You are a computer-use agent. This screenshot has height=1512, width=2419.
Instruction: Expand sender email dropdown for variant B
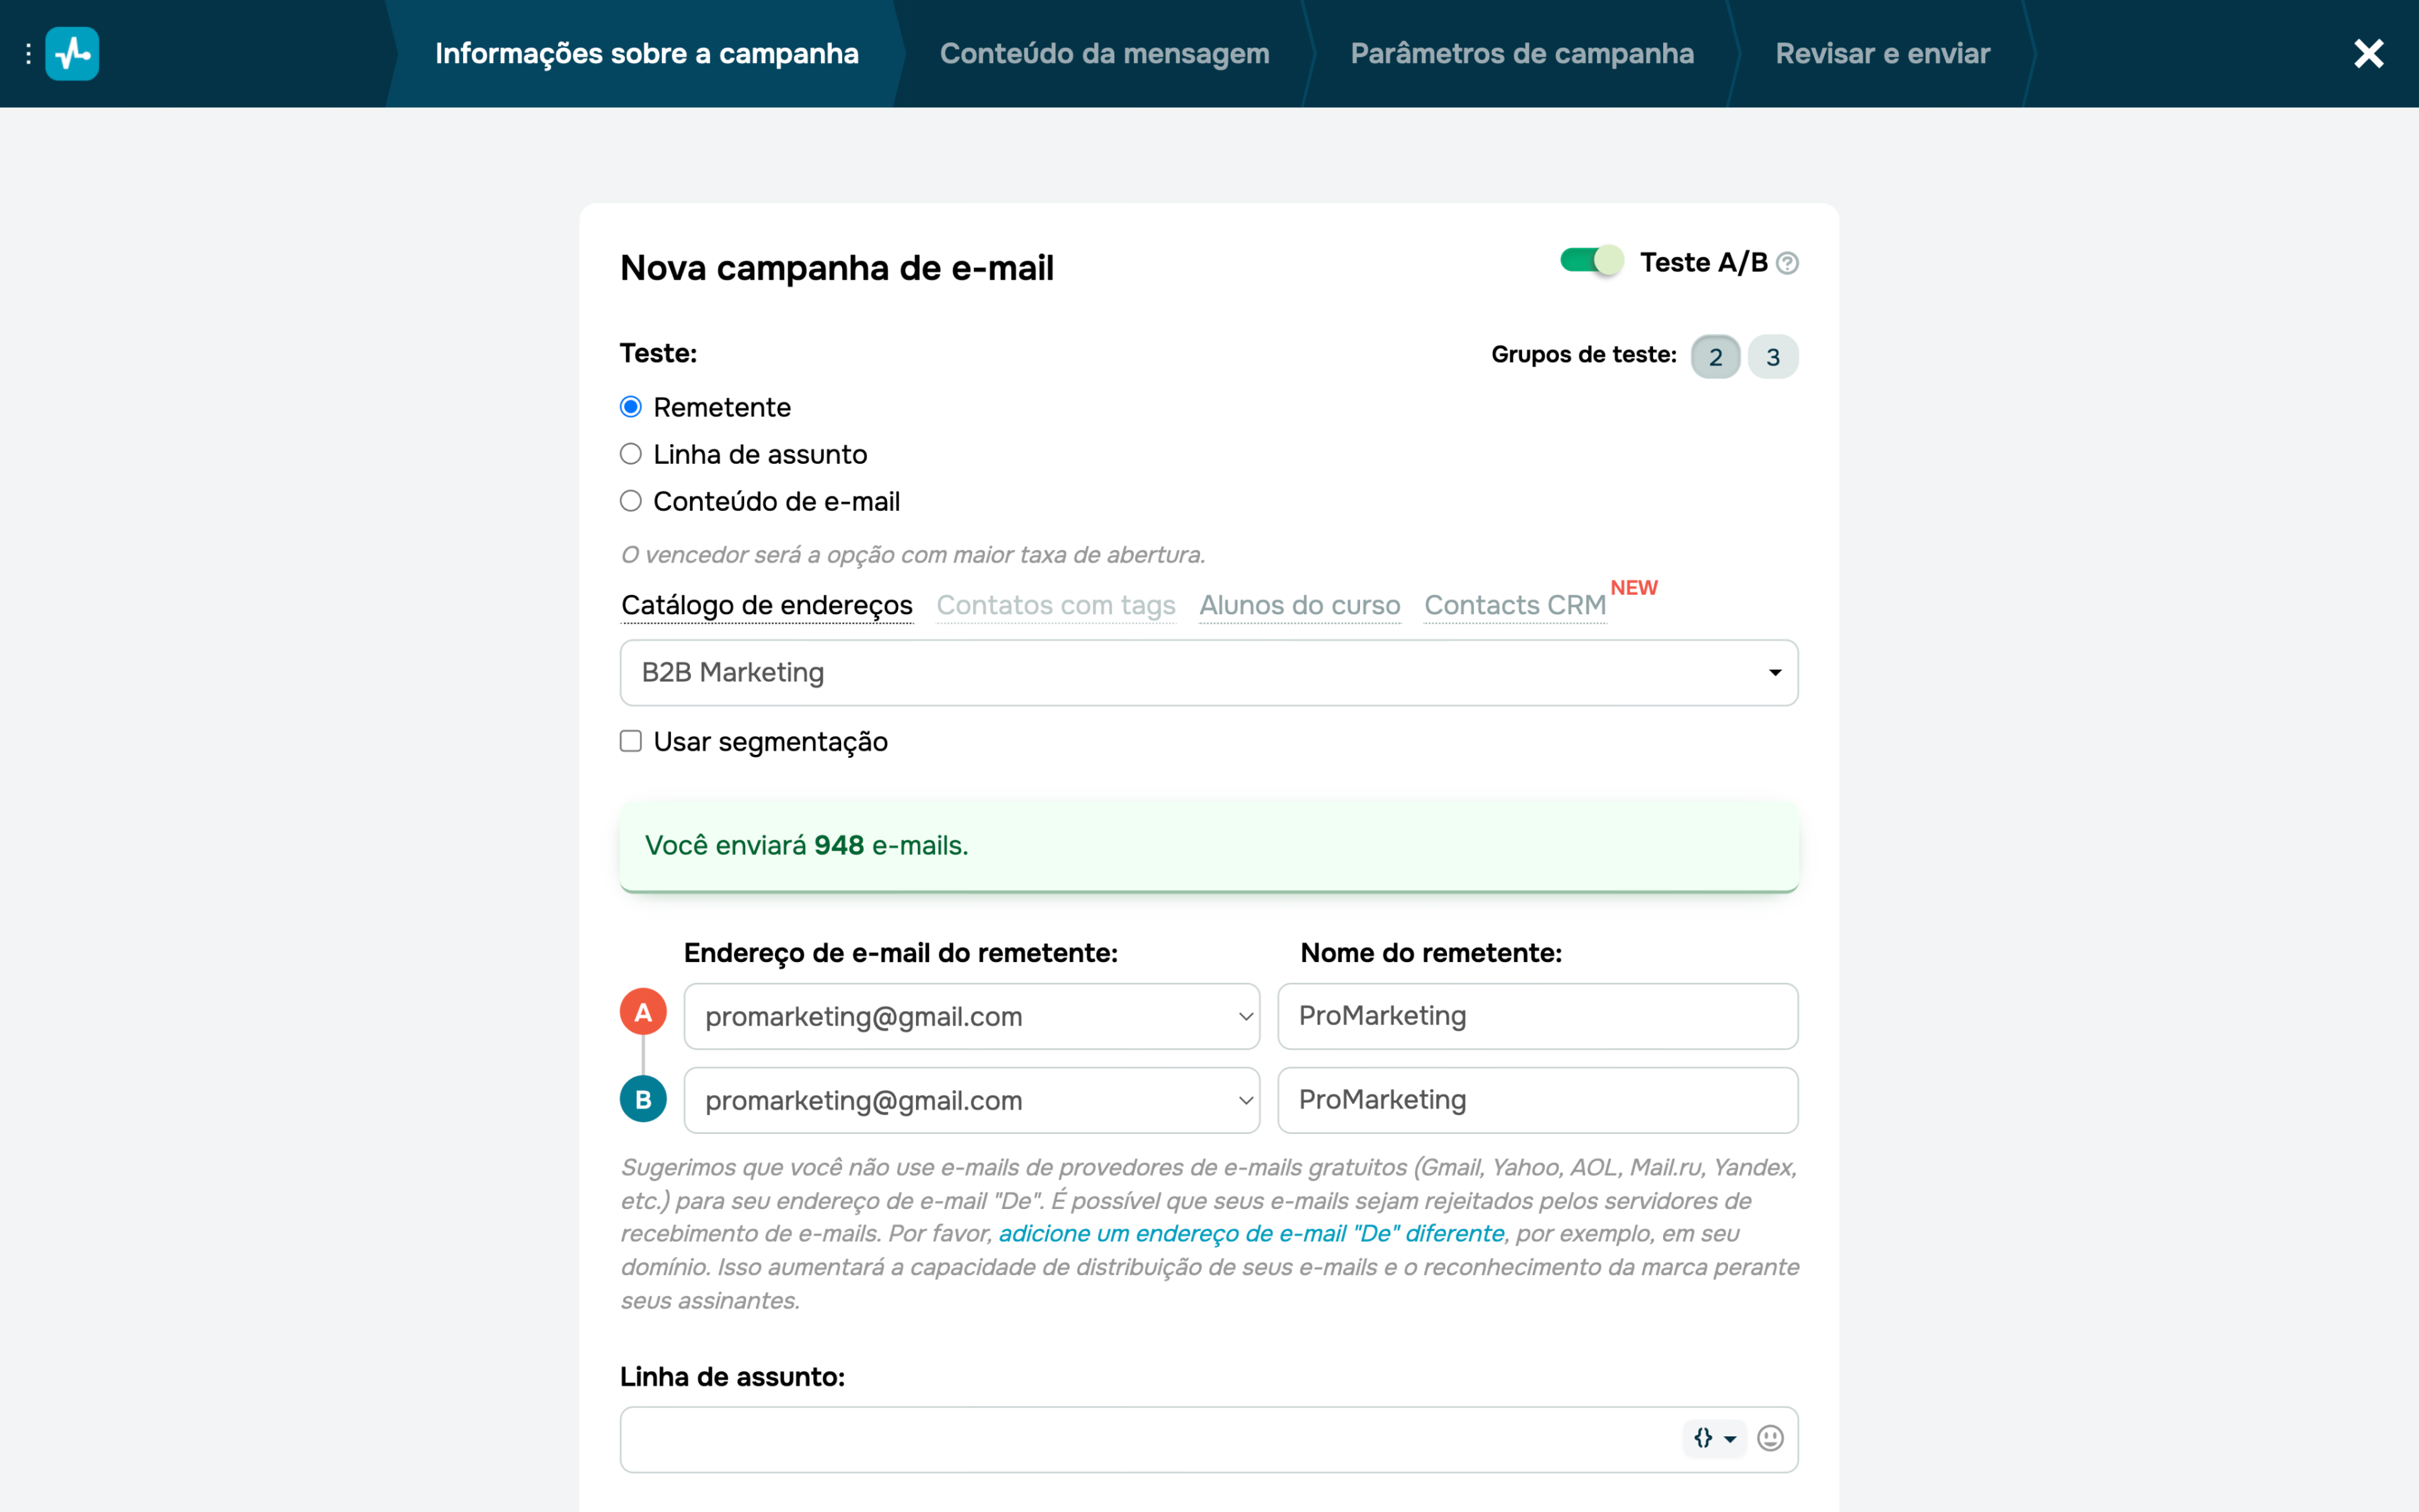[971, 1100]
